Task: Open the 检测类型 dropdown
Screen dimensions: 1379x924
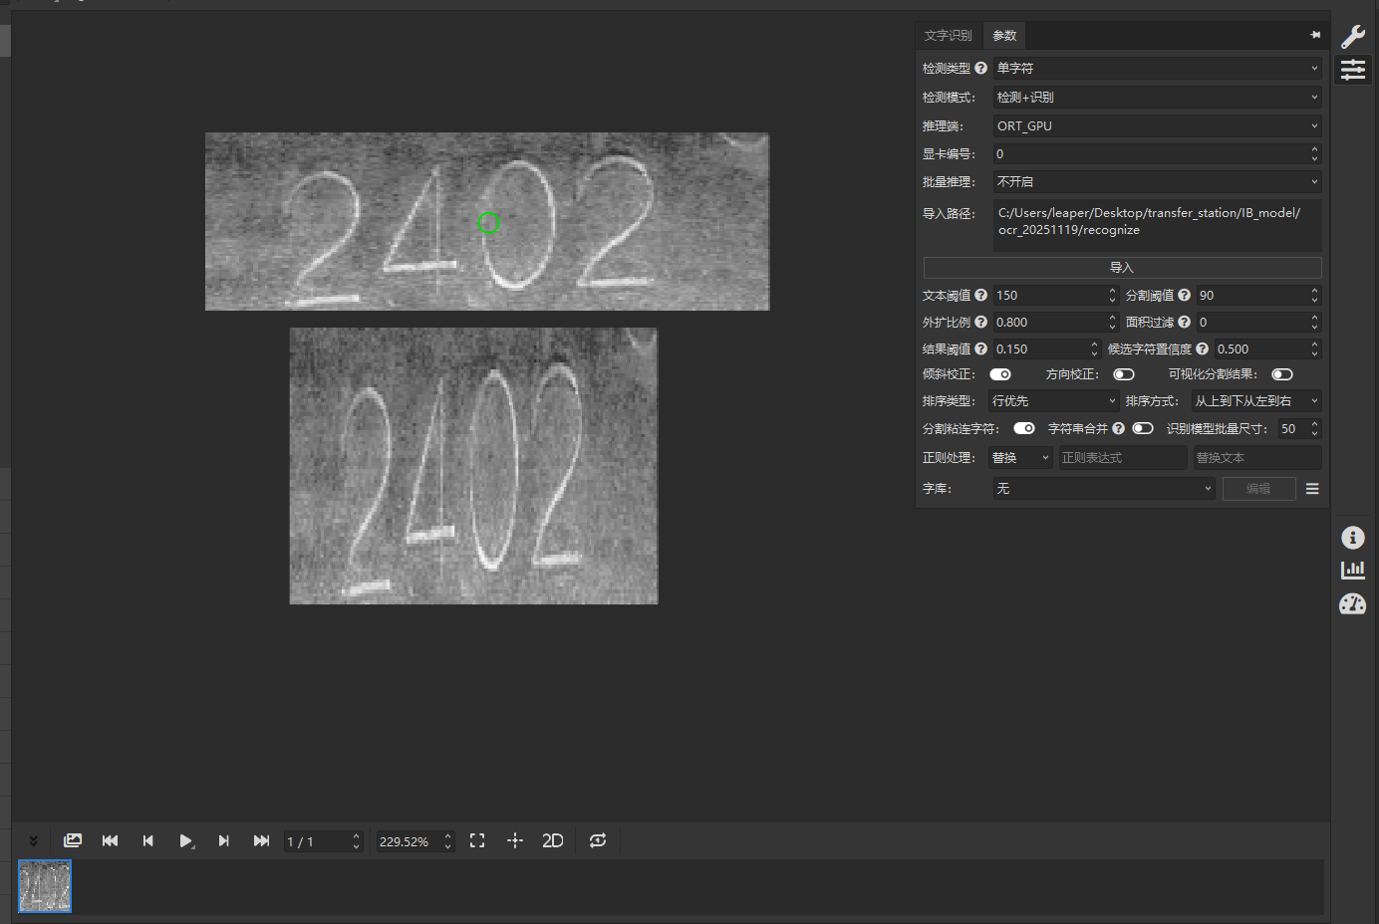Action: click(x=1157, y=69)
